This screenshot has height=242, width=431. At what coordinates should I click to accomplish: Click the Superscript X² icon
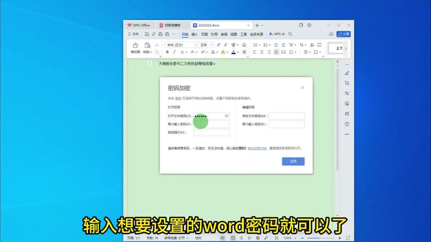click(203, 52)
